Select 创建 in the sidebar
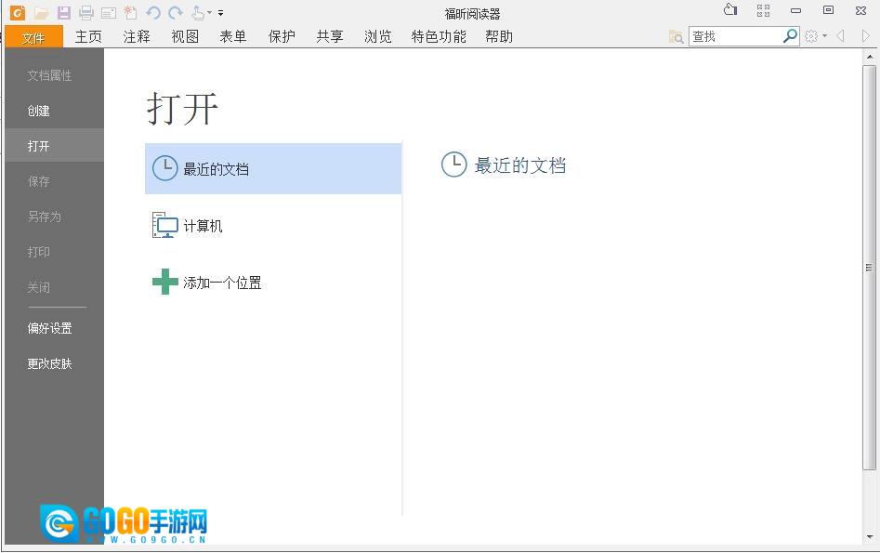The width and height of the screenshot is (880, 553). pyautogui.click(x=55, y=111)
